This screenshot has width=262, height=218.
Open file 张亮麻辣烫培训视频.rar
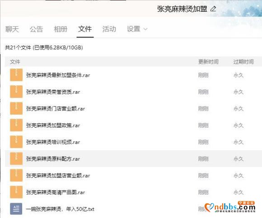53,142
